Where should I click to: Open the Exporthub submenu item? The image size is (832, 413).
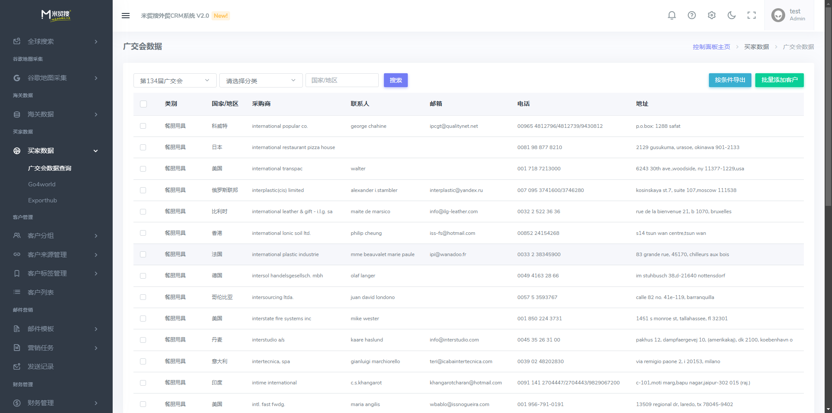[42, 200]
